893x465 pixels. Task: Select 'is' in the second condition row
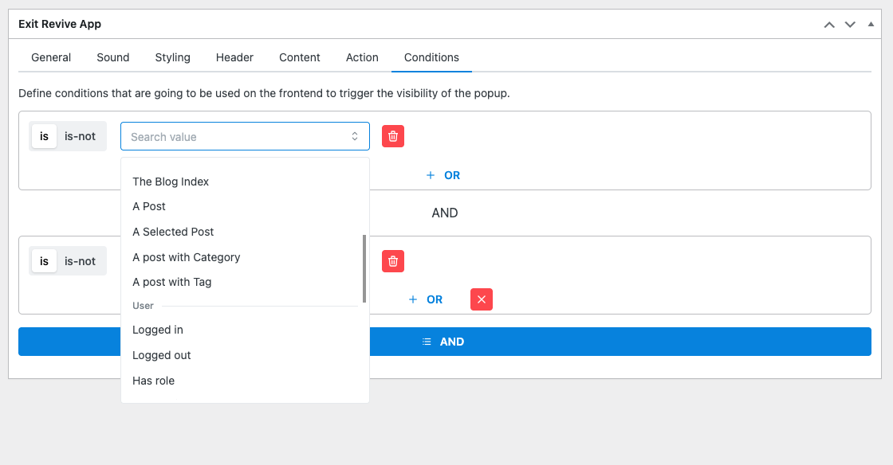click(44, 261)
